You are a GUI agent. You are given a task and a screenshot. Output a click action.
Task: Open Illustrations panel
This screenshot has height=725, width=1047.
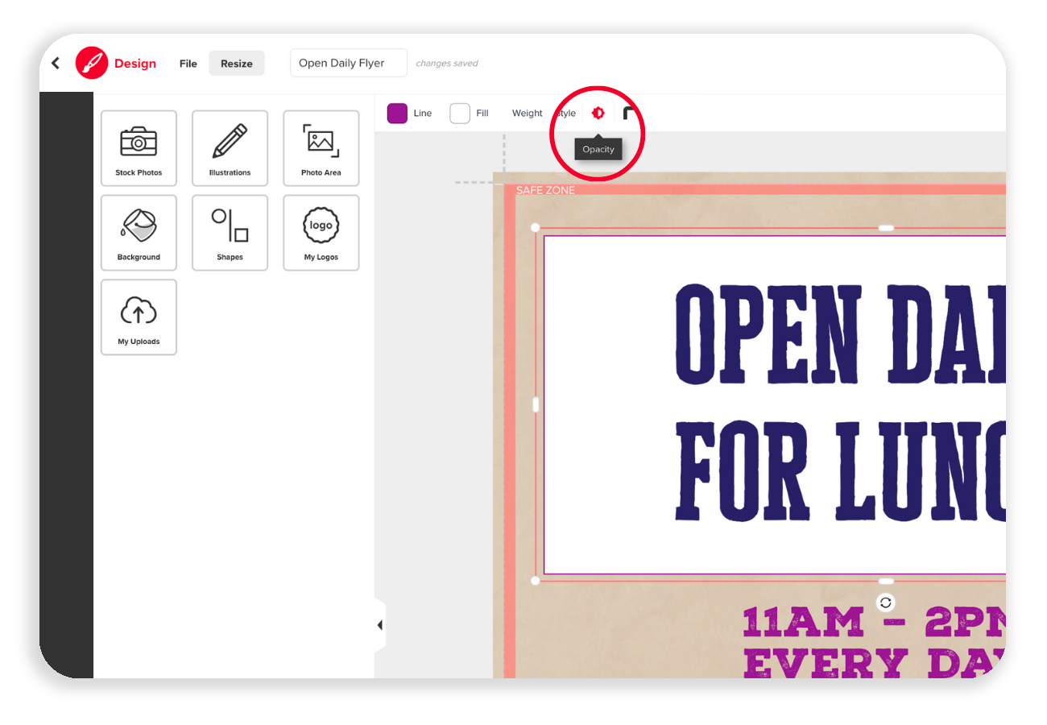[230, 148]
